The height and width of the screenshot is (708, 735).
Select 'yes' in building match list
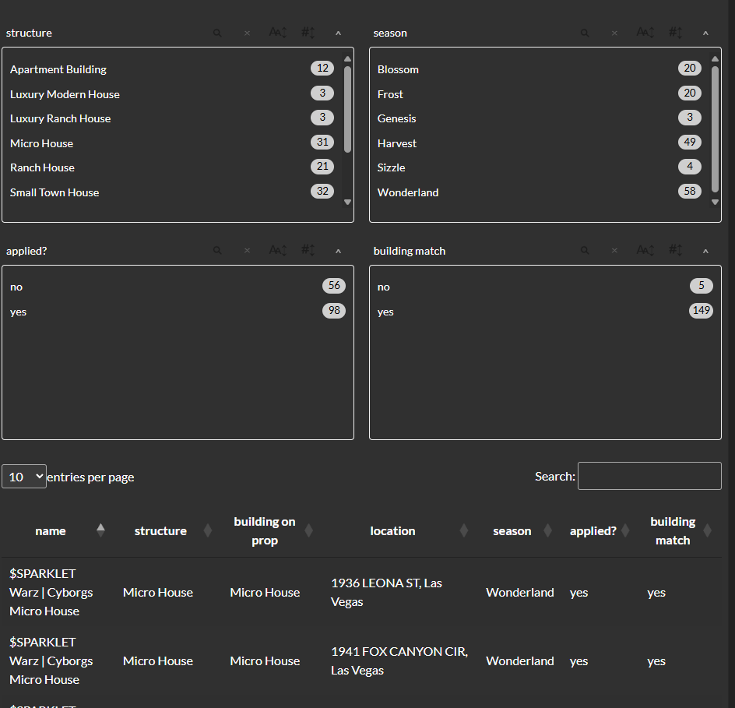[x=385, y=312]
